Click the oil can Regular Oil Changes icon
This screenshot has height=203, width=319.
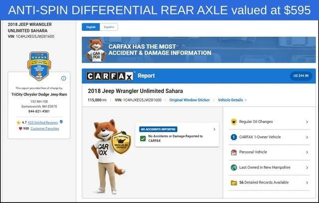(x=234, y=122)
